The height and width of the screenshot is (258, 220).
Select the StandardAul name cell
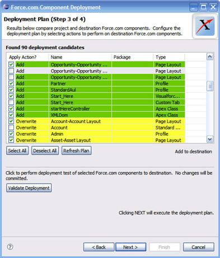point(80,90)
